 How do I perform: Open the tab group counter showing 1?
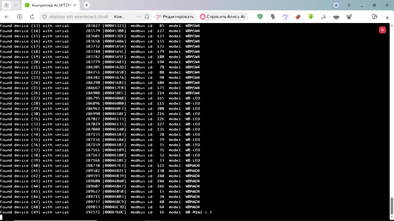pyautogui.click(x=6, y=5)
